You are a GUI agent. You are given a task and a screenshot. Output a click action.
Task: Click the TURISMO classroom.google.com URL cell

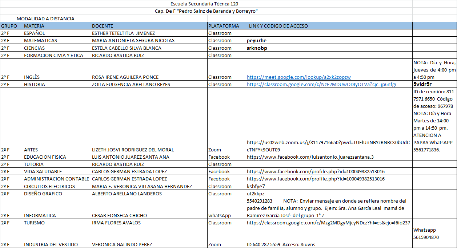pyautogui.click(x=329, y=223)
